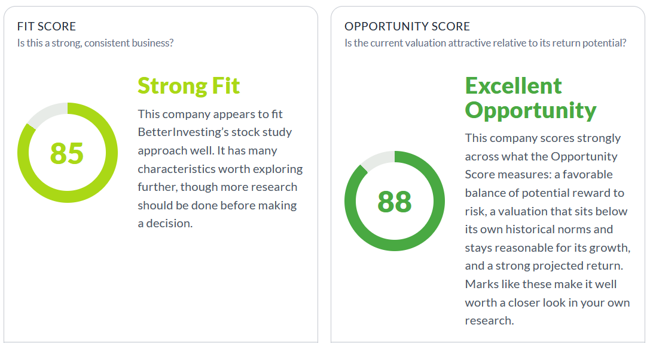The image size is (653, 343).
Task: Click the OPPORTUNITY SCORE card title
Action: 407,27
